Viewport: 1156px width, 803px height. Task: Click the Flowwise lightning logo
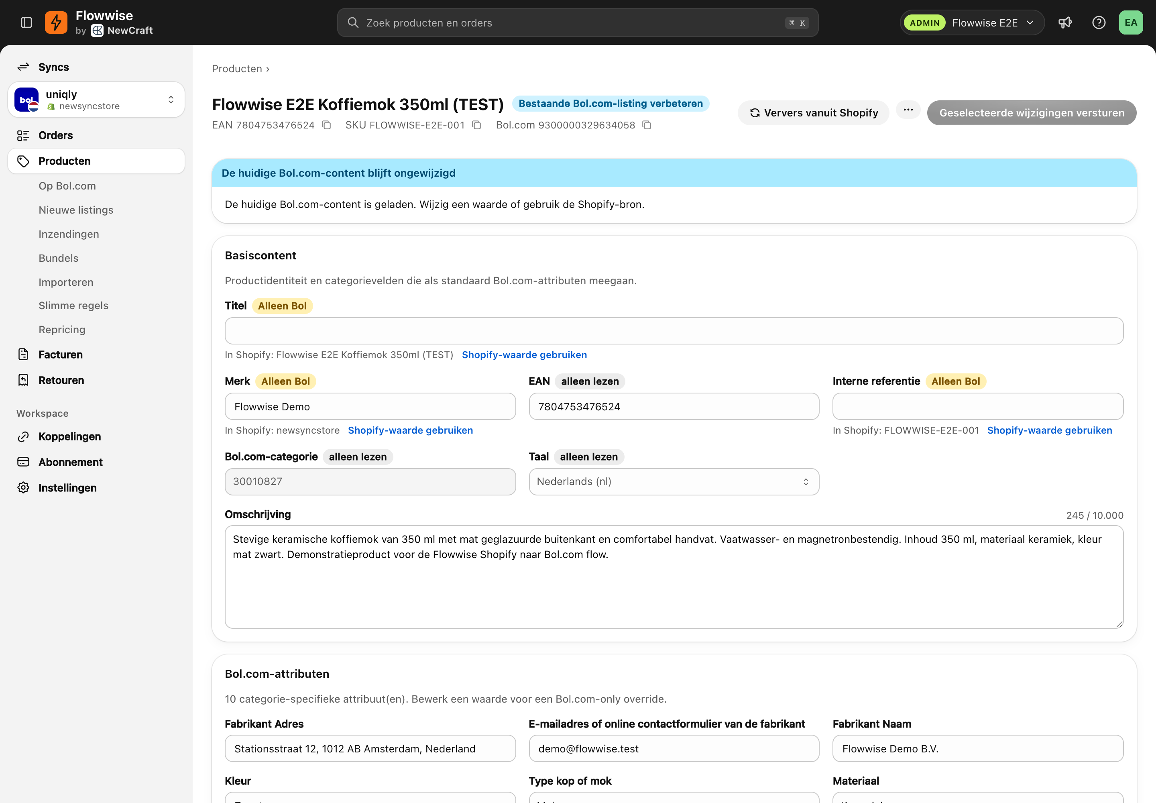click(56, 22)
